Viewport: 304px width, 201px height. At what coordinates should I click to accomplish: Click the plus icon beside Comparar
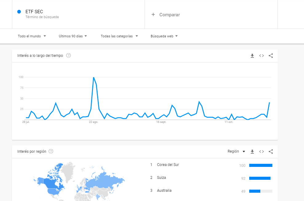tap(153, 14)
